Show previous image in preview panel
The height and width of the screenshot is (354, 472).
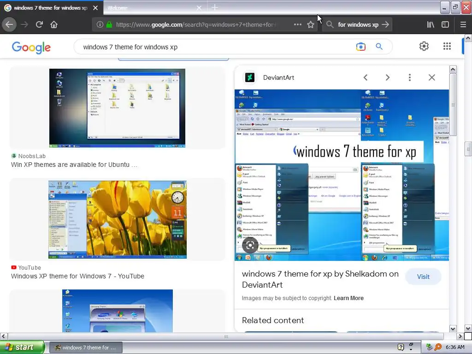[x=366, y=77]
